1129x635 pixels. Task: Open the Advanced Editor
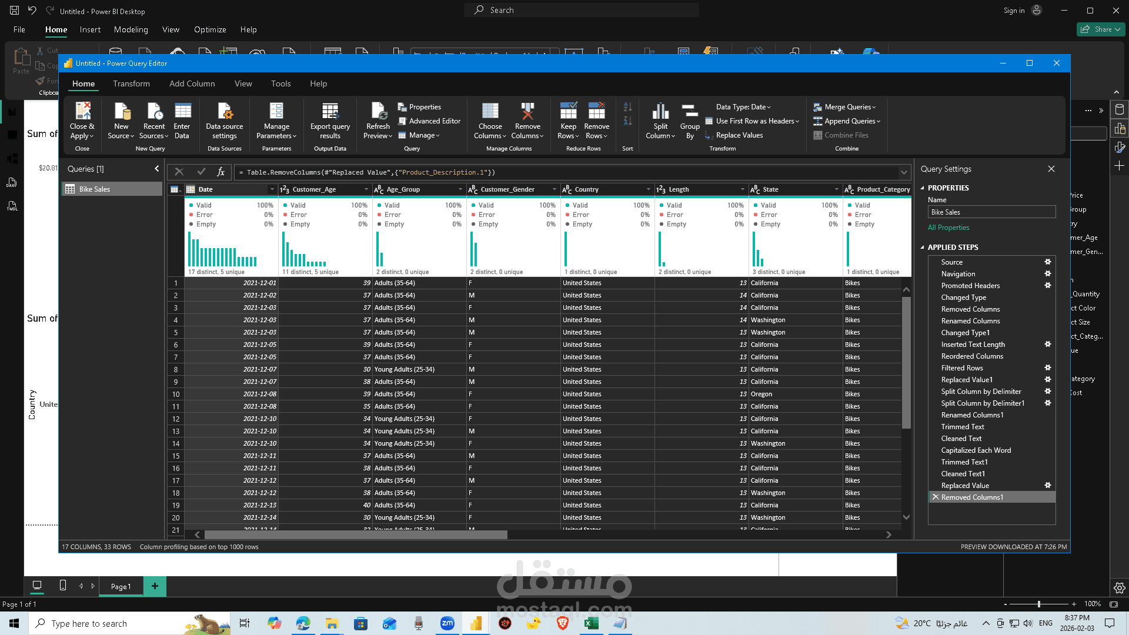coord(429,121)
